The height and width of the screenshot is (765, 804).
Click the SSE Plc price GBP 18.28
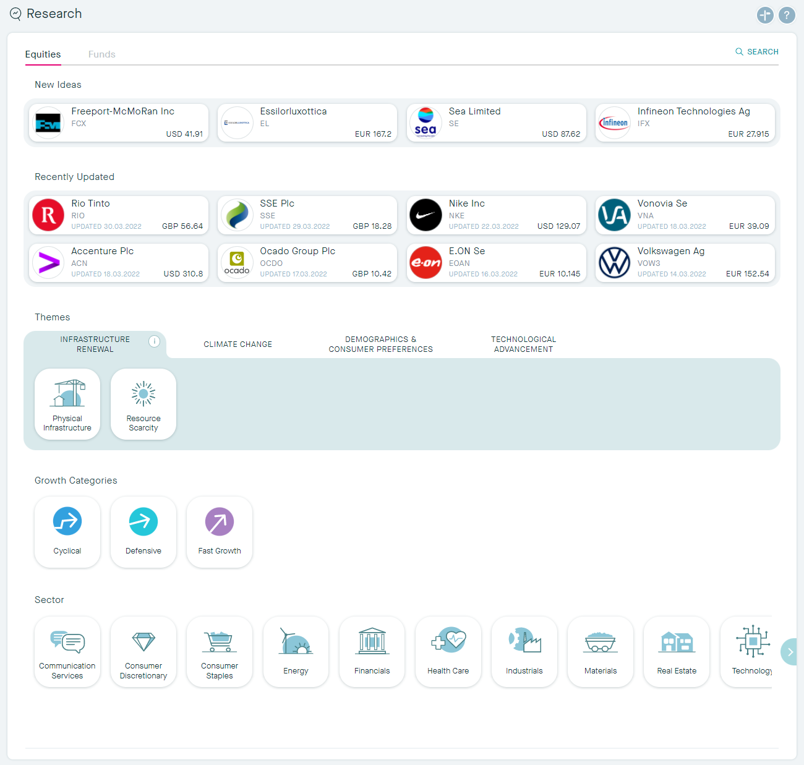point(372,226)
